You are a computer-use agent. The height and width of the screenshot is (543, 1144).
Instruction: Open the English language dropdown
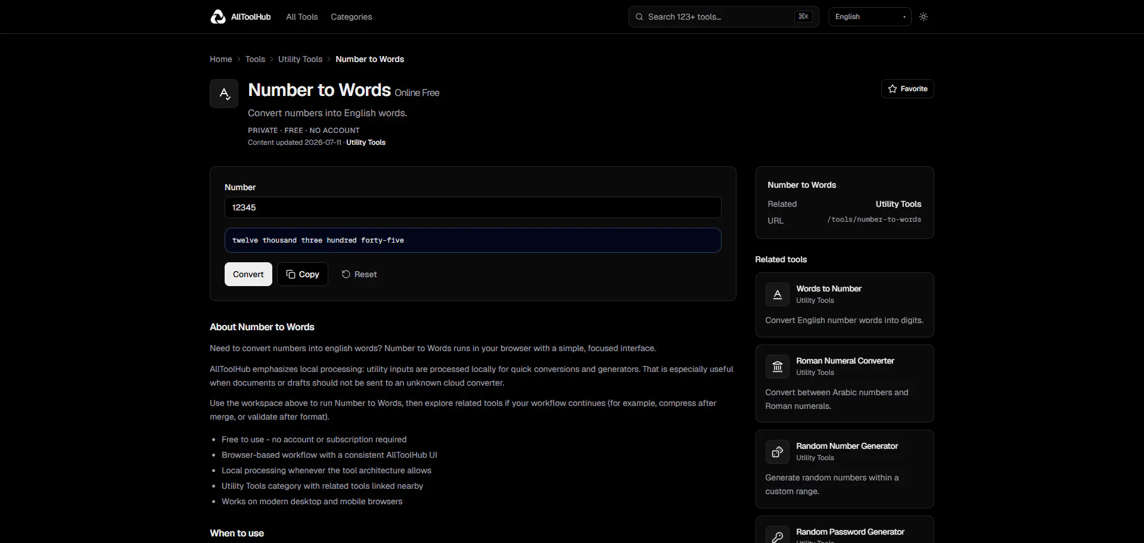pyautogui.click(x=870, y=17)
